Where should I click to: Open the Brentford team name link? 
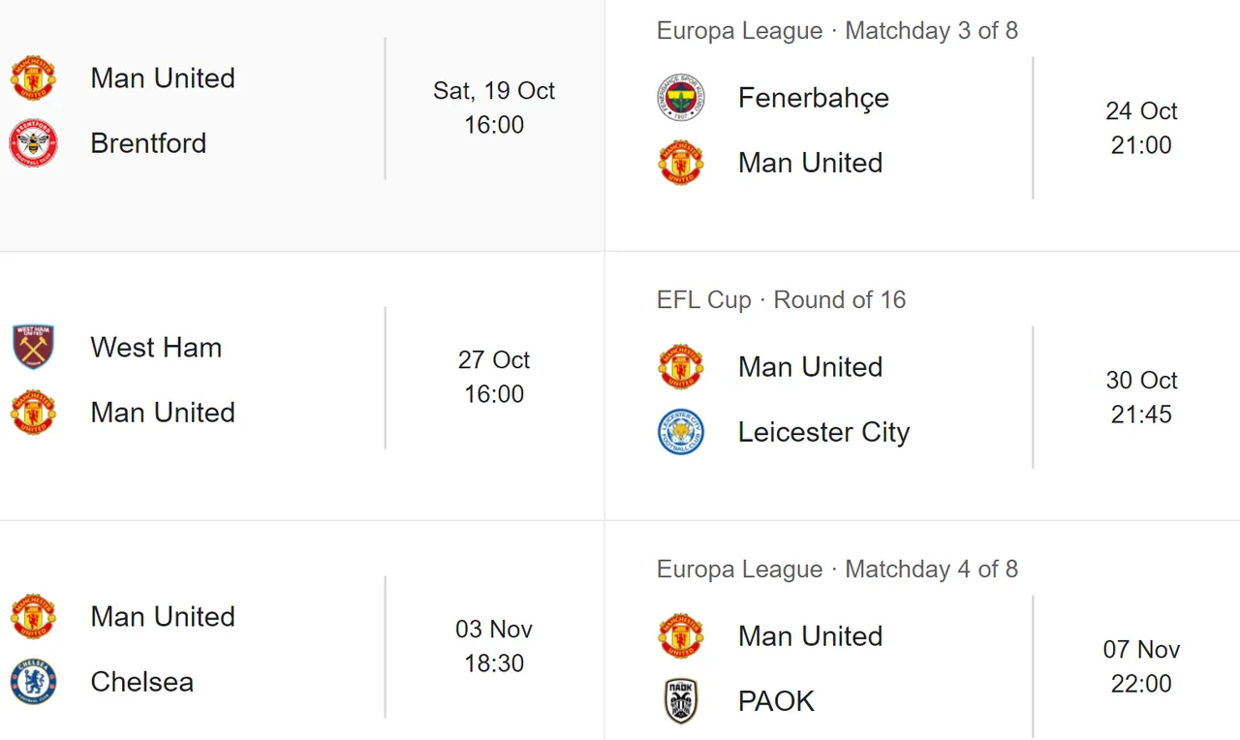click(148, 143)
